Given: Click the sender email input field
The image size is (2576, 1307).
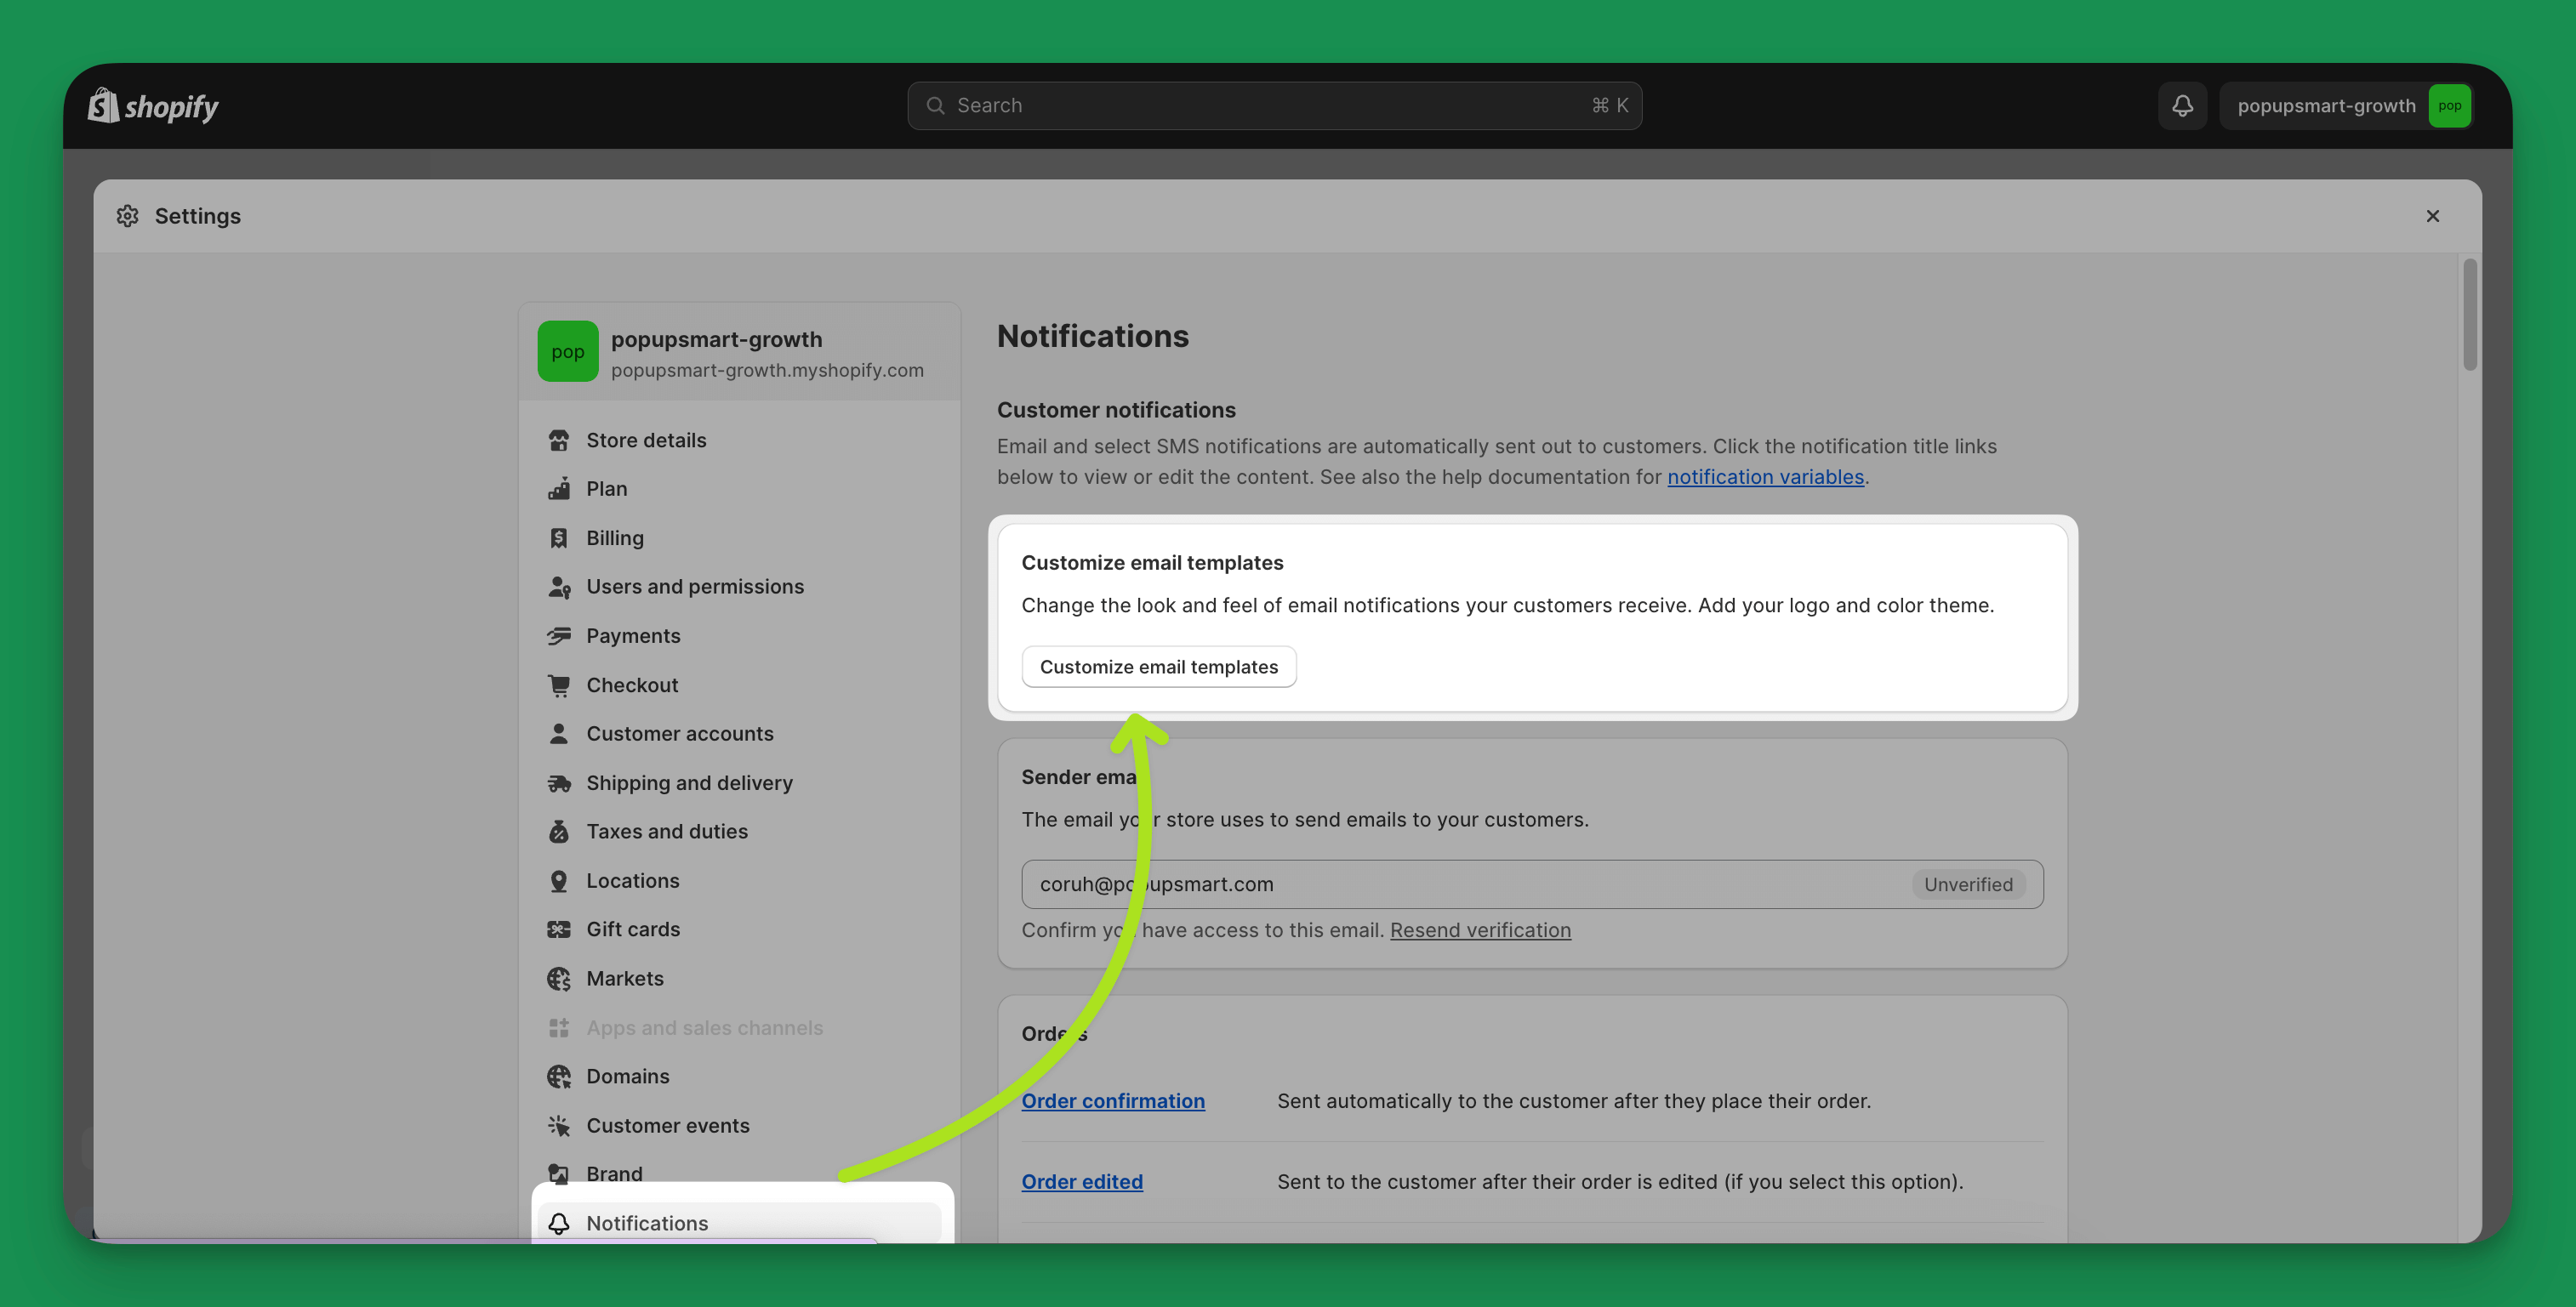Looking at the screenshot, I should coord(1532,884).
